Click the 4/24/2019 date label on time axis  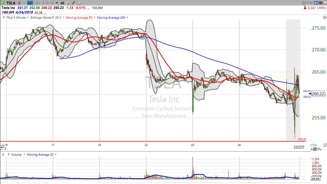(299, 147)
